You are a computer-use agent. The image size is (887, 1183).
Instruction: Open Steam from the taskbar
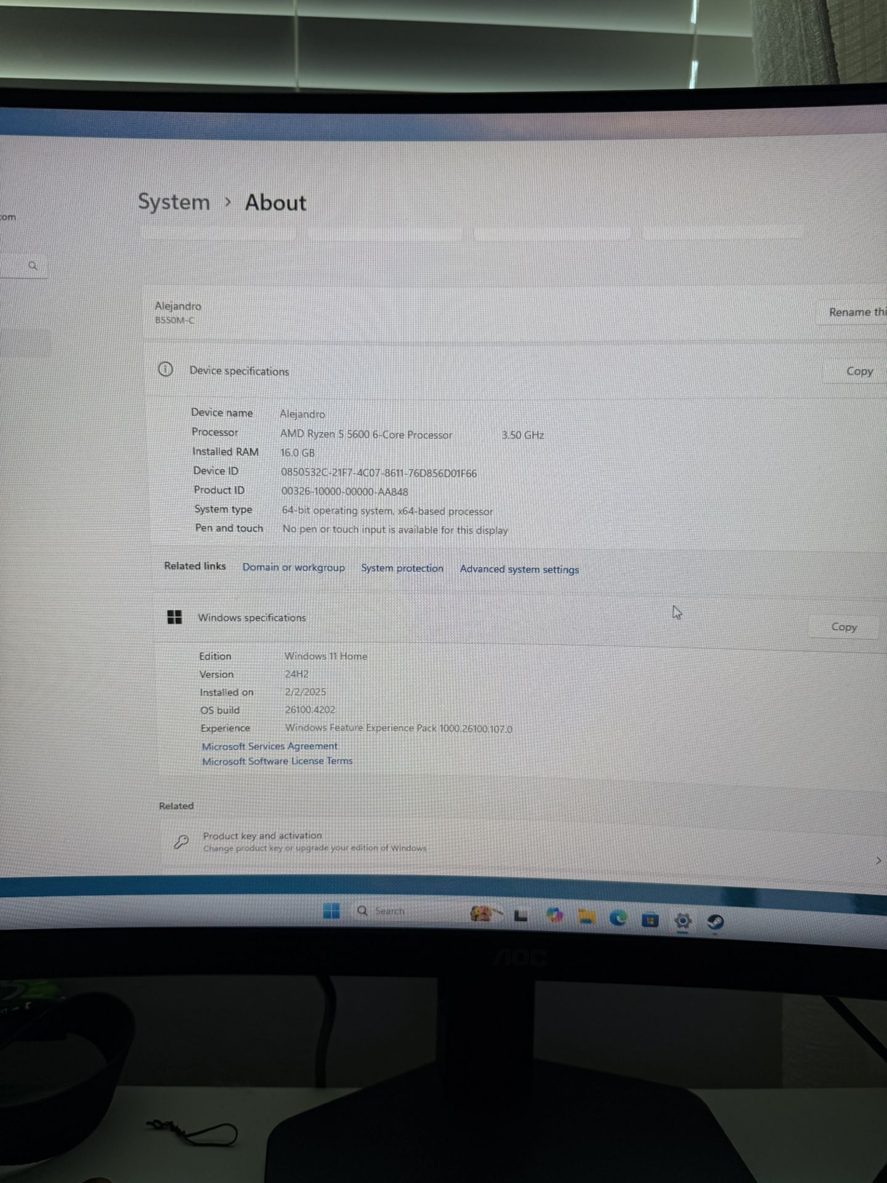pos(715,922)
